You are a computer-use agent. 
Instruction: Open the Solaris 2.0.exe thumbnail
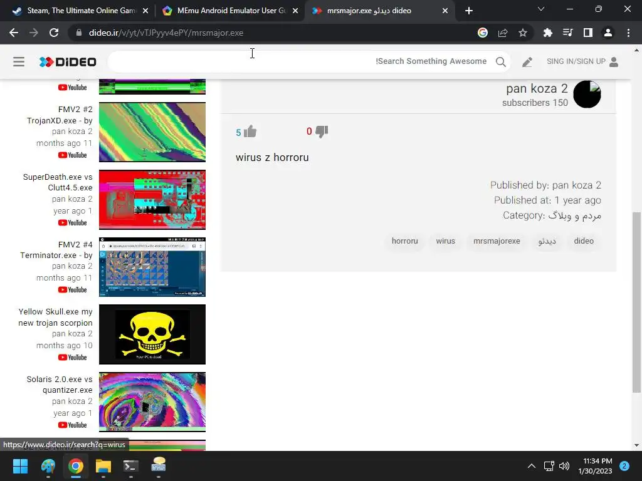152,401
